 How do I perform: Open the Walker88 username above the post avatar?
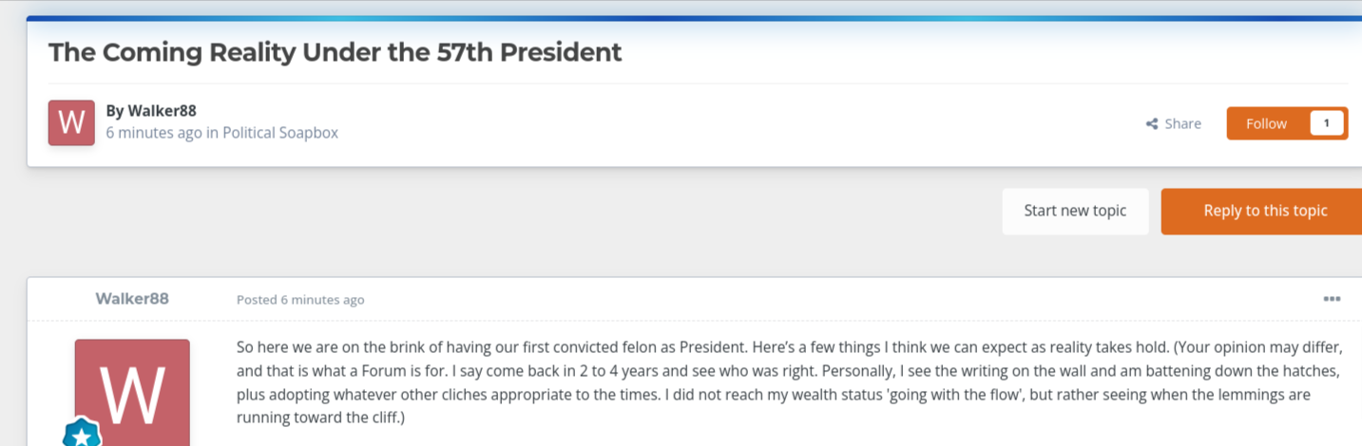[x=132, y=298]
